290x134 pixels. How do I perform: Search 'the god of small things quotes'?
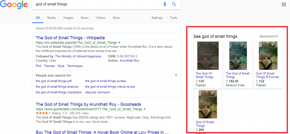[105, 81]
